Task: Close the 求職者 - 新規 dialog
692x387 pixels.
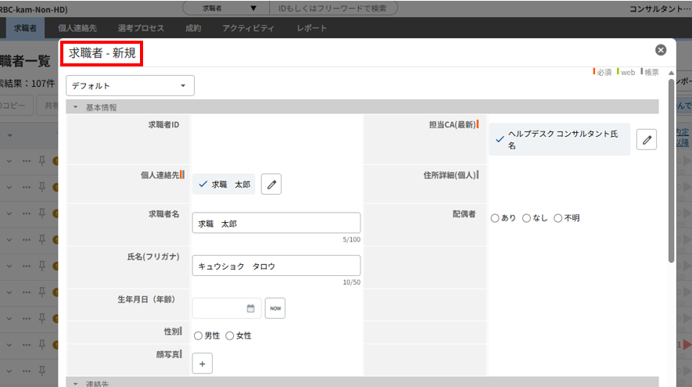Action: 661,50
